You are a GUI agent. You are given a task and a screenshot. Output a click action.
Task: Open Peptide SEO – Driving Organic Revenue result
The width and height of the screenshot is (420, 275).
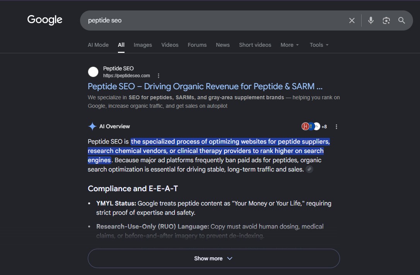(x=205, y=87)
